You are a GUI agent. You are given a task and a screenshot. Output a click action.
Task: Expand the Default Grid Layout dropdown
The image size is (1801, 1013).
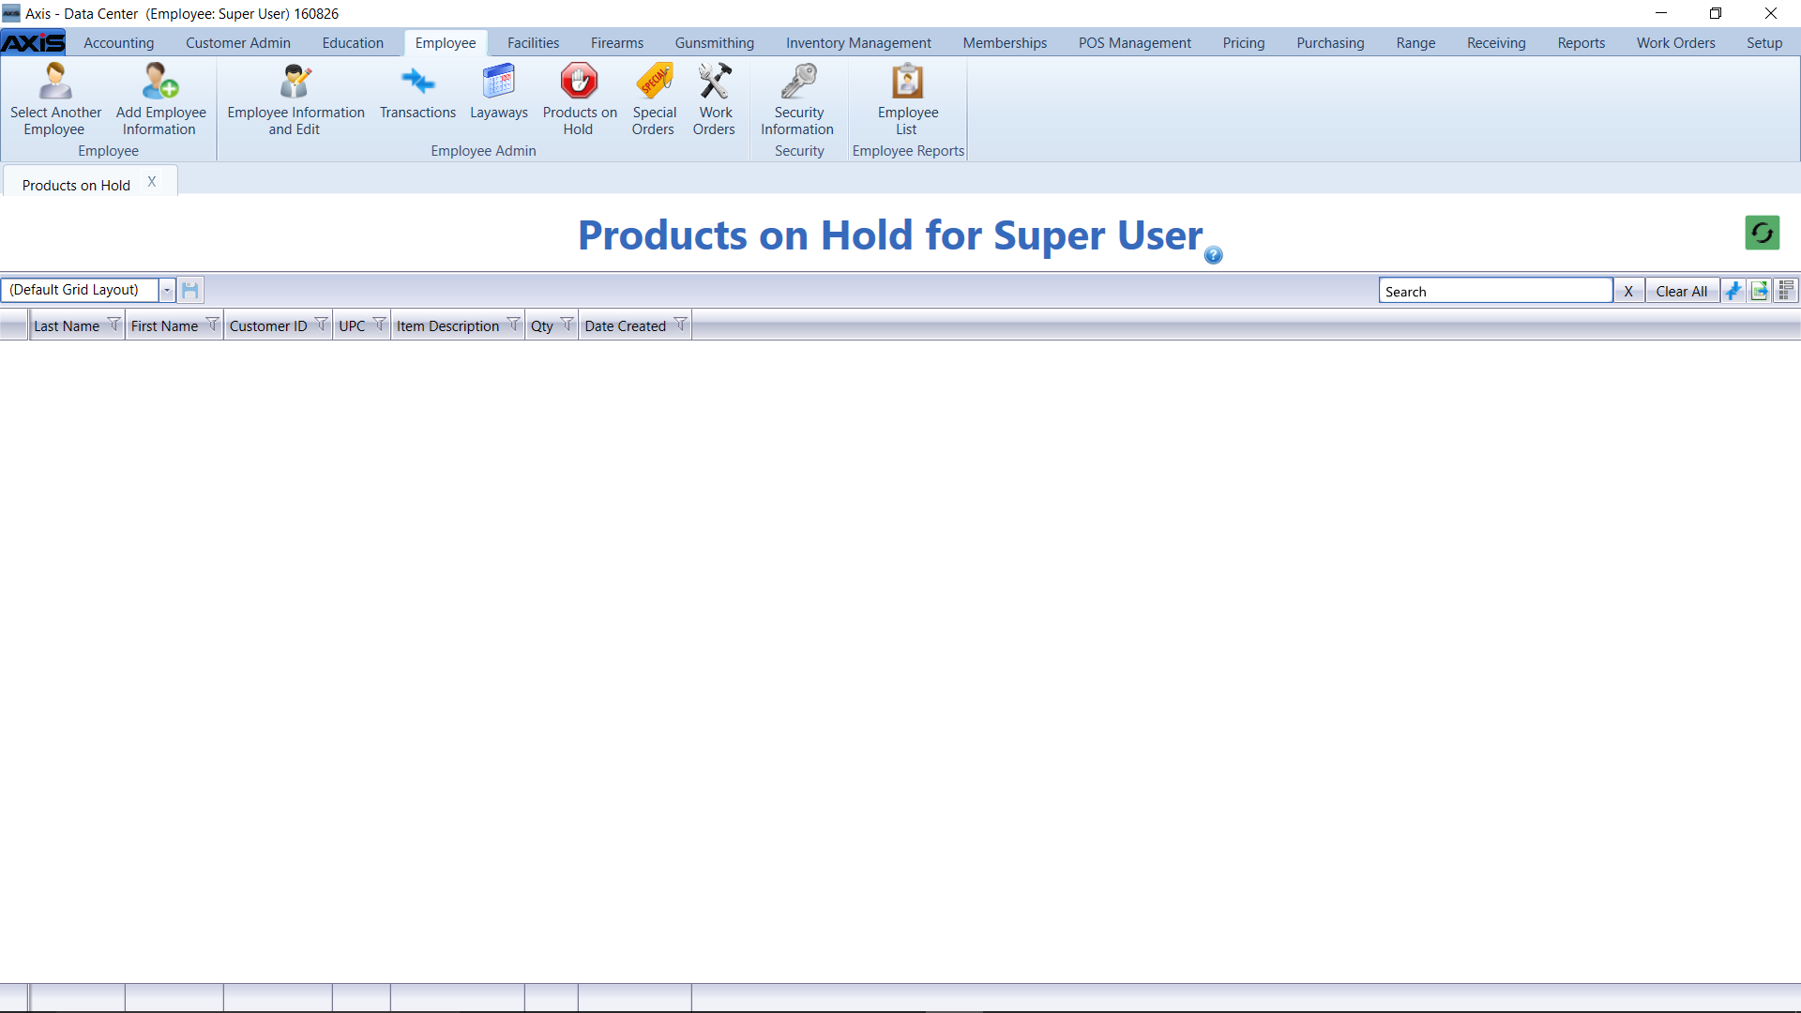pyautogui.click(x=167, y=290)
